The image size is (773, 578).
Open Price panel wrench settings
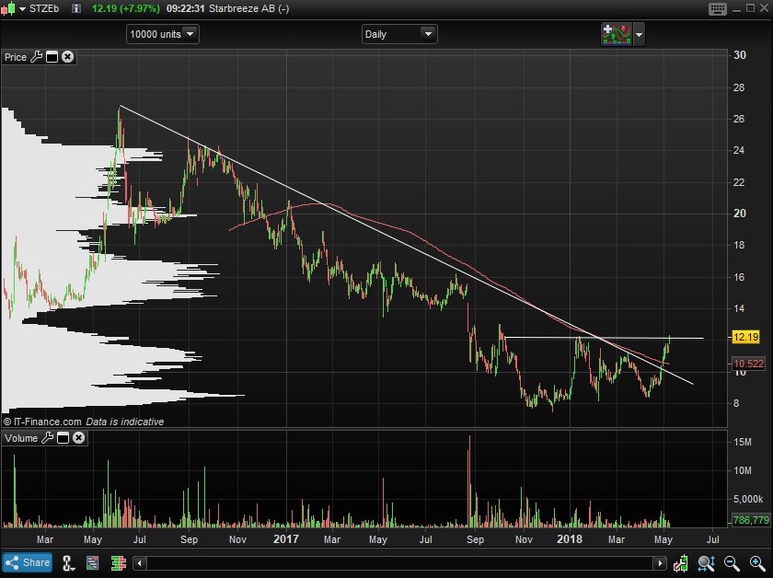pyautogui.click(x=36, y=57)
